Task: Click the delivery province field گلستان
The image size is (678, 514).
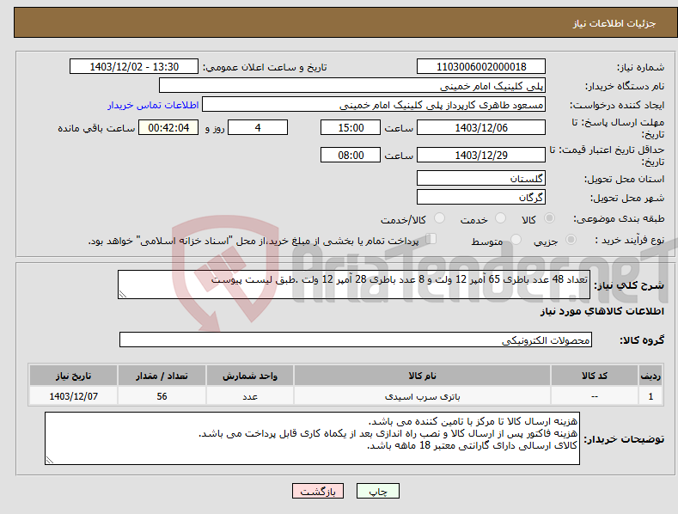Action: (481, 178)
